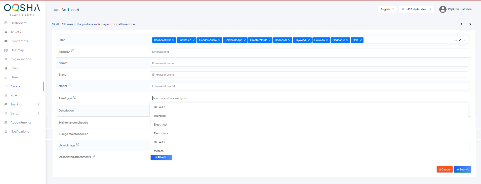Click the Asset ID help info icon
The width and height of the screenshot is (481, 184).
(x=73, y=51)
